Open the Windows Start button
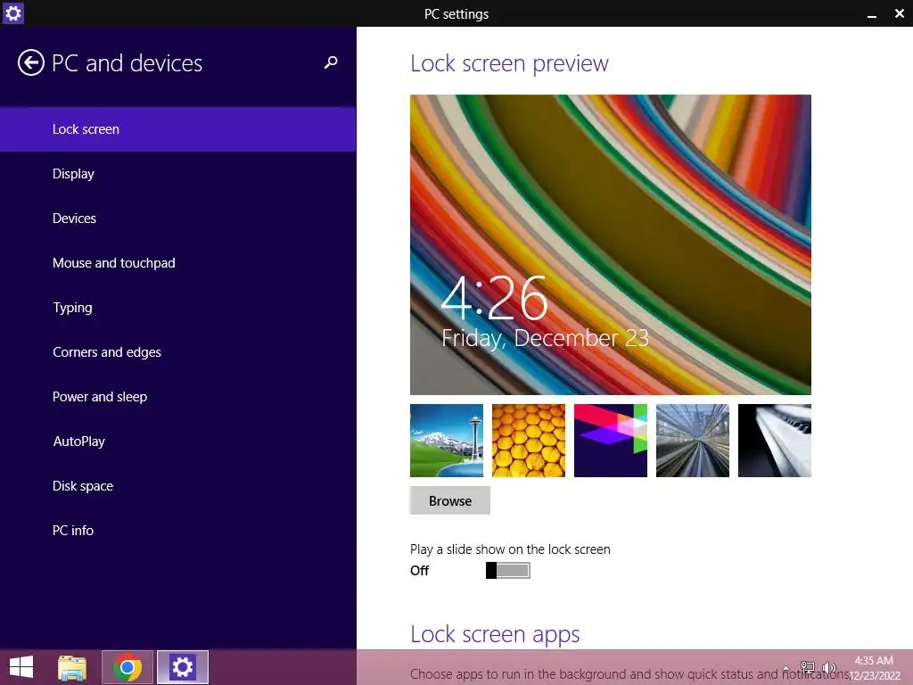Viewport: 913px width, 685px height. pos(21,667)
